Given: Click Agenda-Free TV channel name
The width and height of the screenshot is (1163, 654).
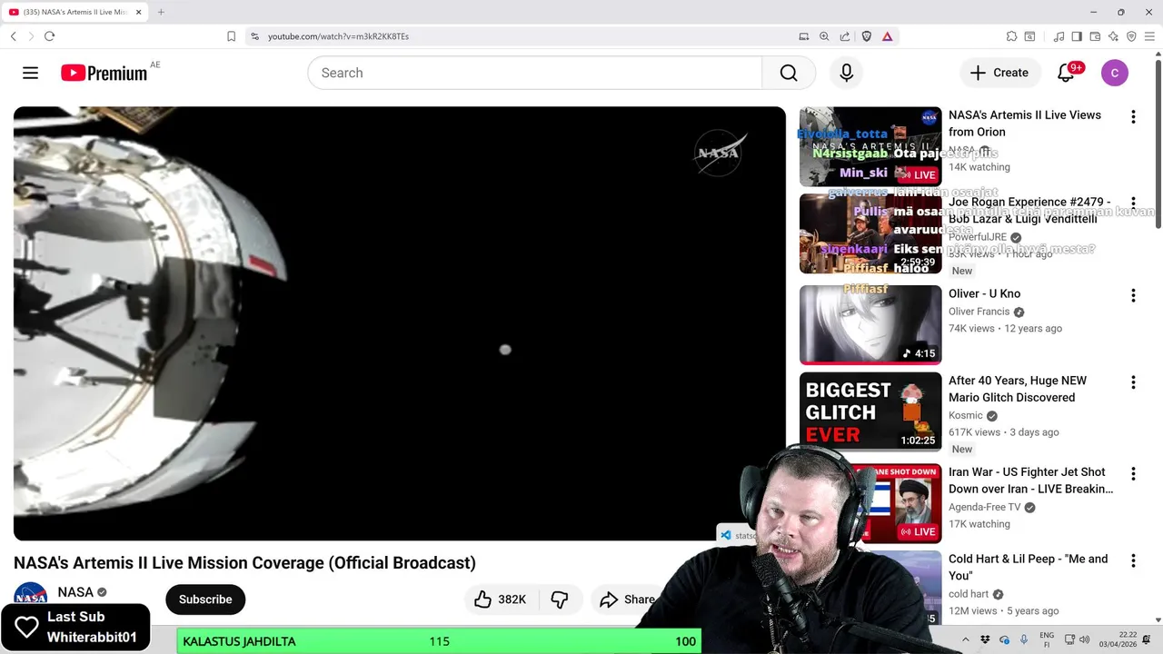Looking at the screenshot, I should (x=985, y=507).
